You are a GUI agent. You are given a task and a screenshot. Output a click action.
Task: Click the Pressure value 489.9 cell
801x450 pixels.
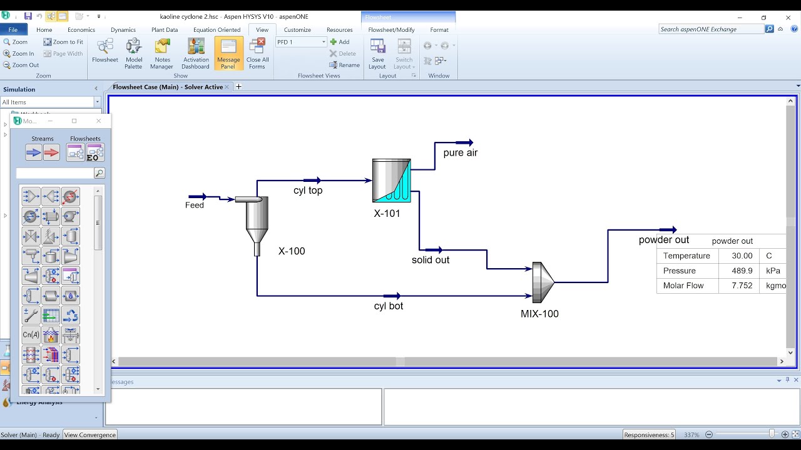coord(738,271)
